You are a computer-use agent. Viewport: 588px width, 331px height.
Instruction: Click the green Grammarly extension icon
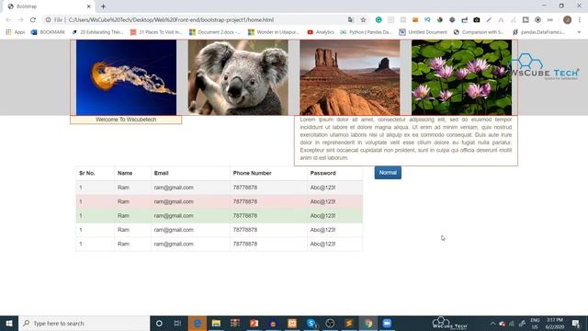click(x=379, y=20)
